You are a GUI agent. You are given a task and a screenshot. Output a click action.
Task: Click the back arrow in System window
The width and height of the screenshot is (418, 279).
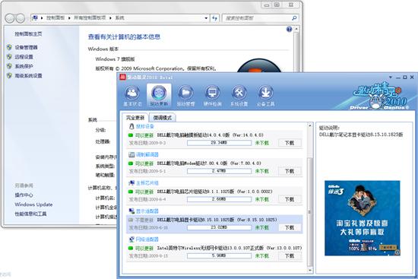coord(10,18)
